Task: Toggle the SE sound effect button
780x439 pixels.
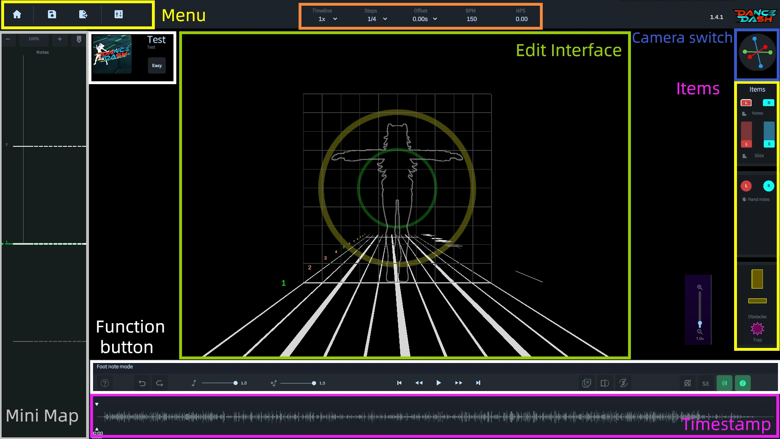Action: [706, 383]
